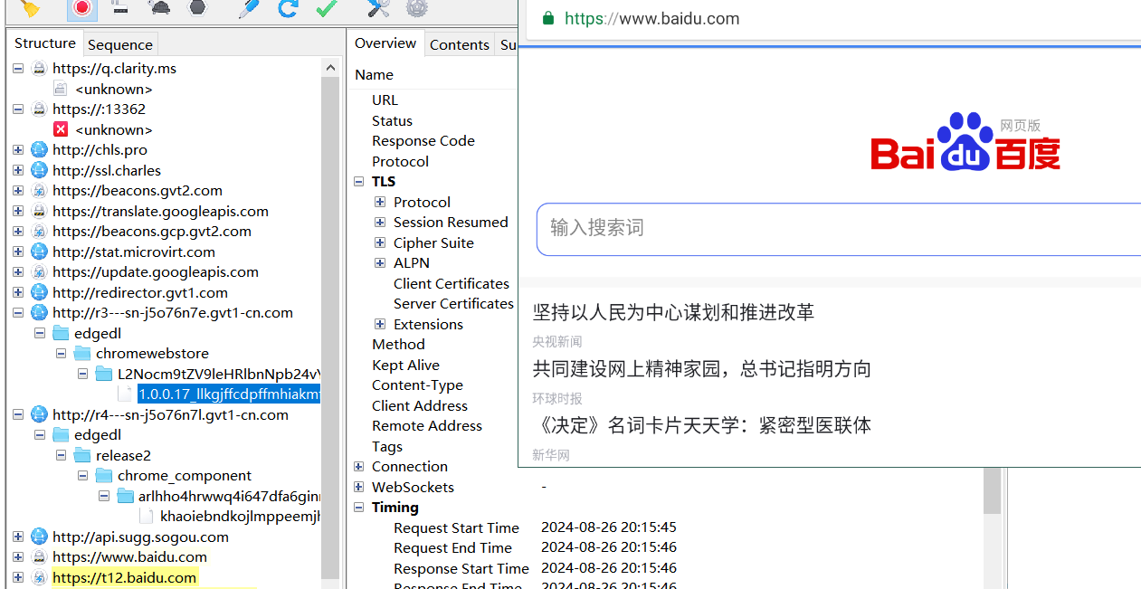
Task: Click the up arrow of tree scrollbar
Action: click(330, 67)
